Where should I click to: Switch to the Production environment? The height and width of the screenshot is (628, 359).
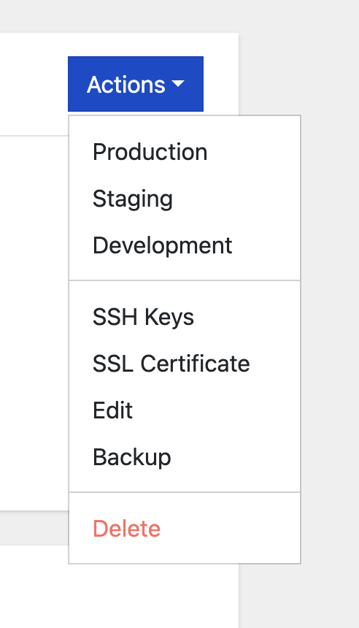185,152
